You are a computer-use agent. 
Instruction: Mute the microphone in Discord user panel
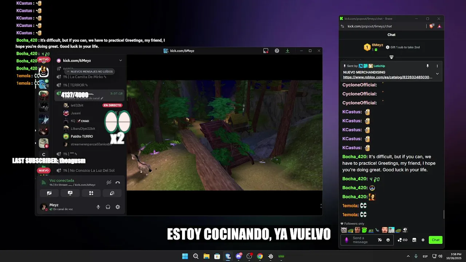click(98, 207)
